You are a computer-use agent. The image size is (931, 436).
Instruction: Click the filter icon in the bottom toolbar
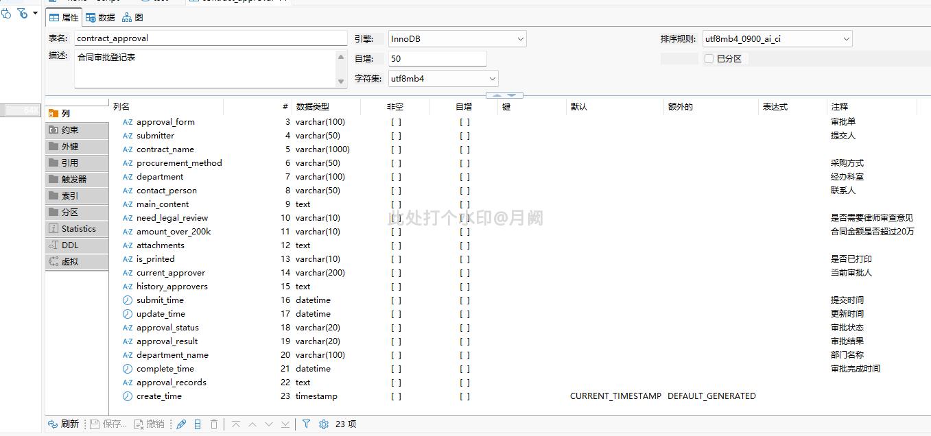[306, 424]
